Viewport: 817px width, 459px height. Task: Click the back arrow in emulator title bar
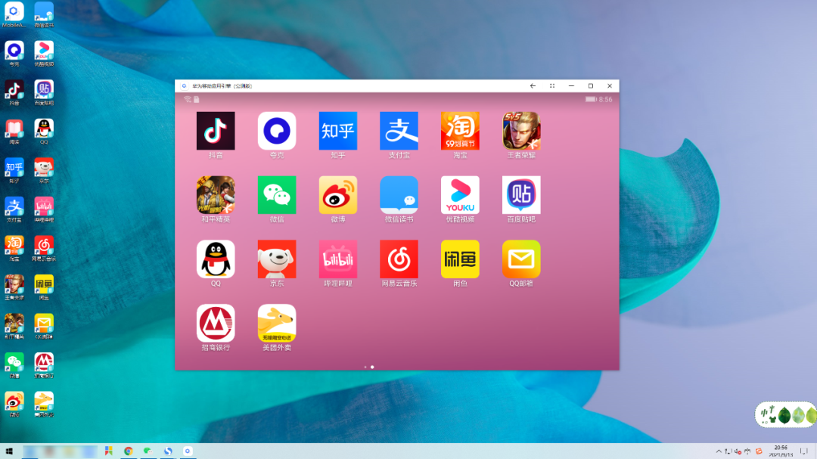click(x=533, y=86)
